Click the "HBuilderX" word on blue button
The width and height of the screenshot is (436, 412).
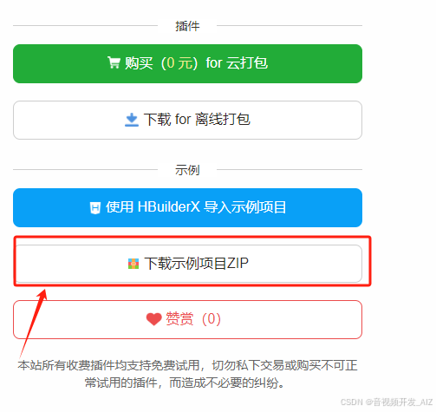tap(169, 206)
